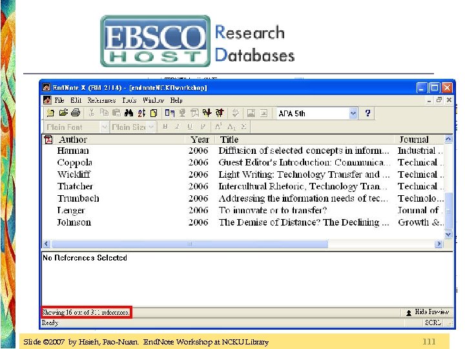Click the Subscript A formatting icon
465x349 pixels.
231,127
